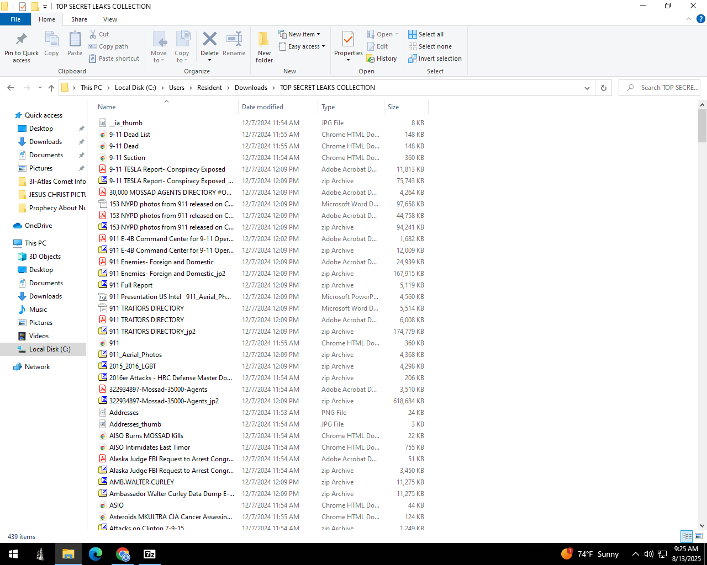Open the address bar history dropdown
Image resolution: width=707 pixels, height=565 pixels.
(x=587, y=88)
